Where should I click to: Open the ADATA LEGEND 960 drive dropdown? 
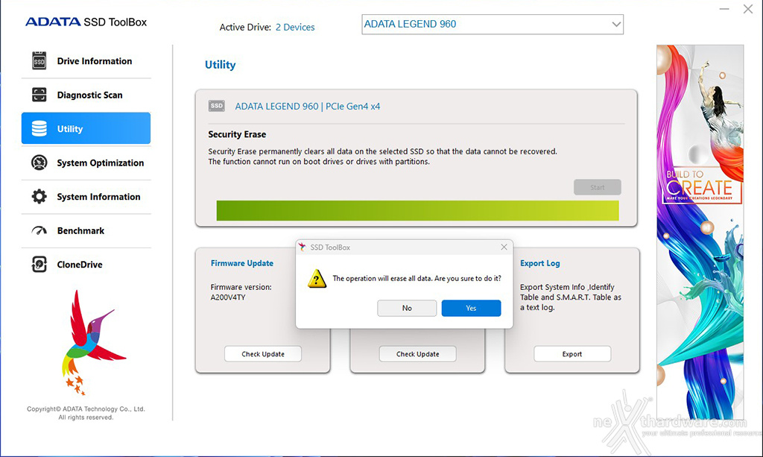[493, 25]
